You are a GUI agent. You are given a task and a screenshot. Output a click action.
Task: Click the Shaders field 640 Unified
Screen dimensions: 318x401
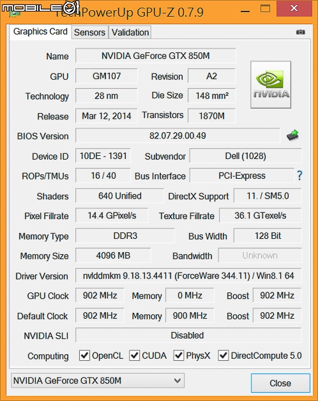click(x=120, y=196)
